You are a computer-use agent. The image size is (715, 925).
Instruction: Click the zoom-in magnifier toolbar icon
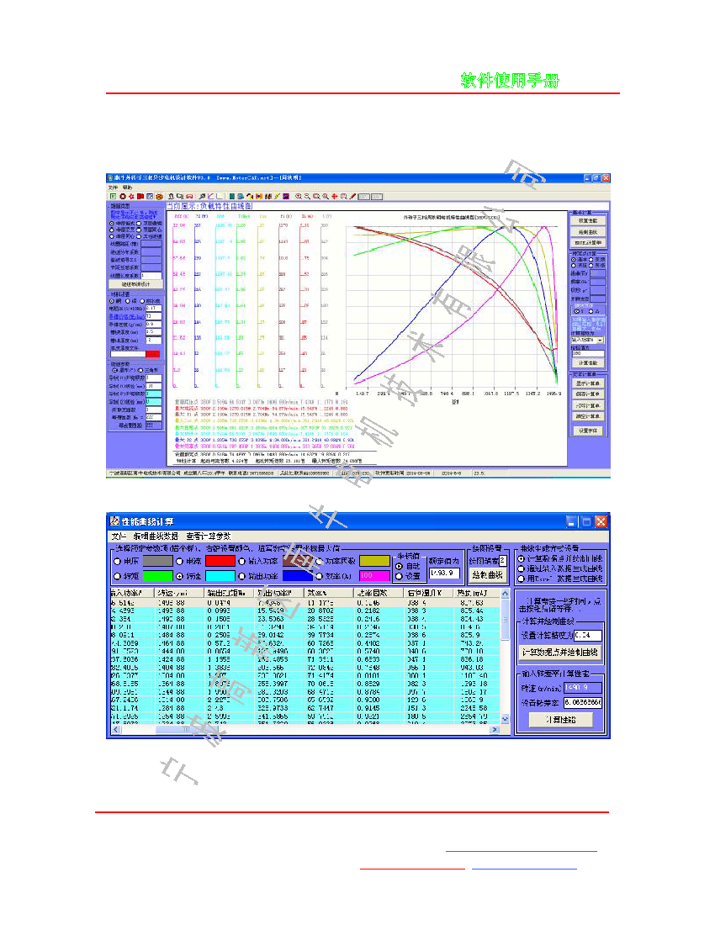pyautogui.click(x=299, y=196)
